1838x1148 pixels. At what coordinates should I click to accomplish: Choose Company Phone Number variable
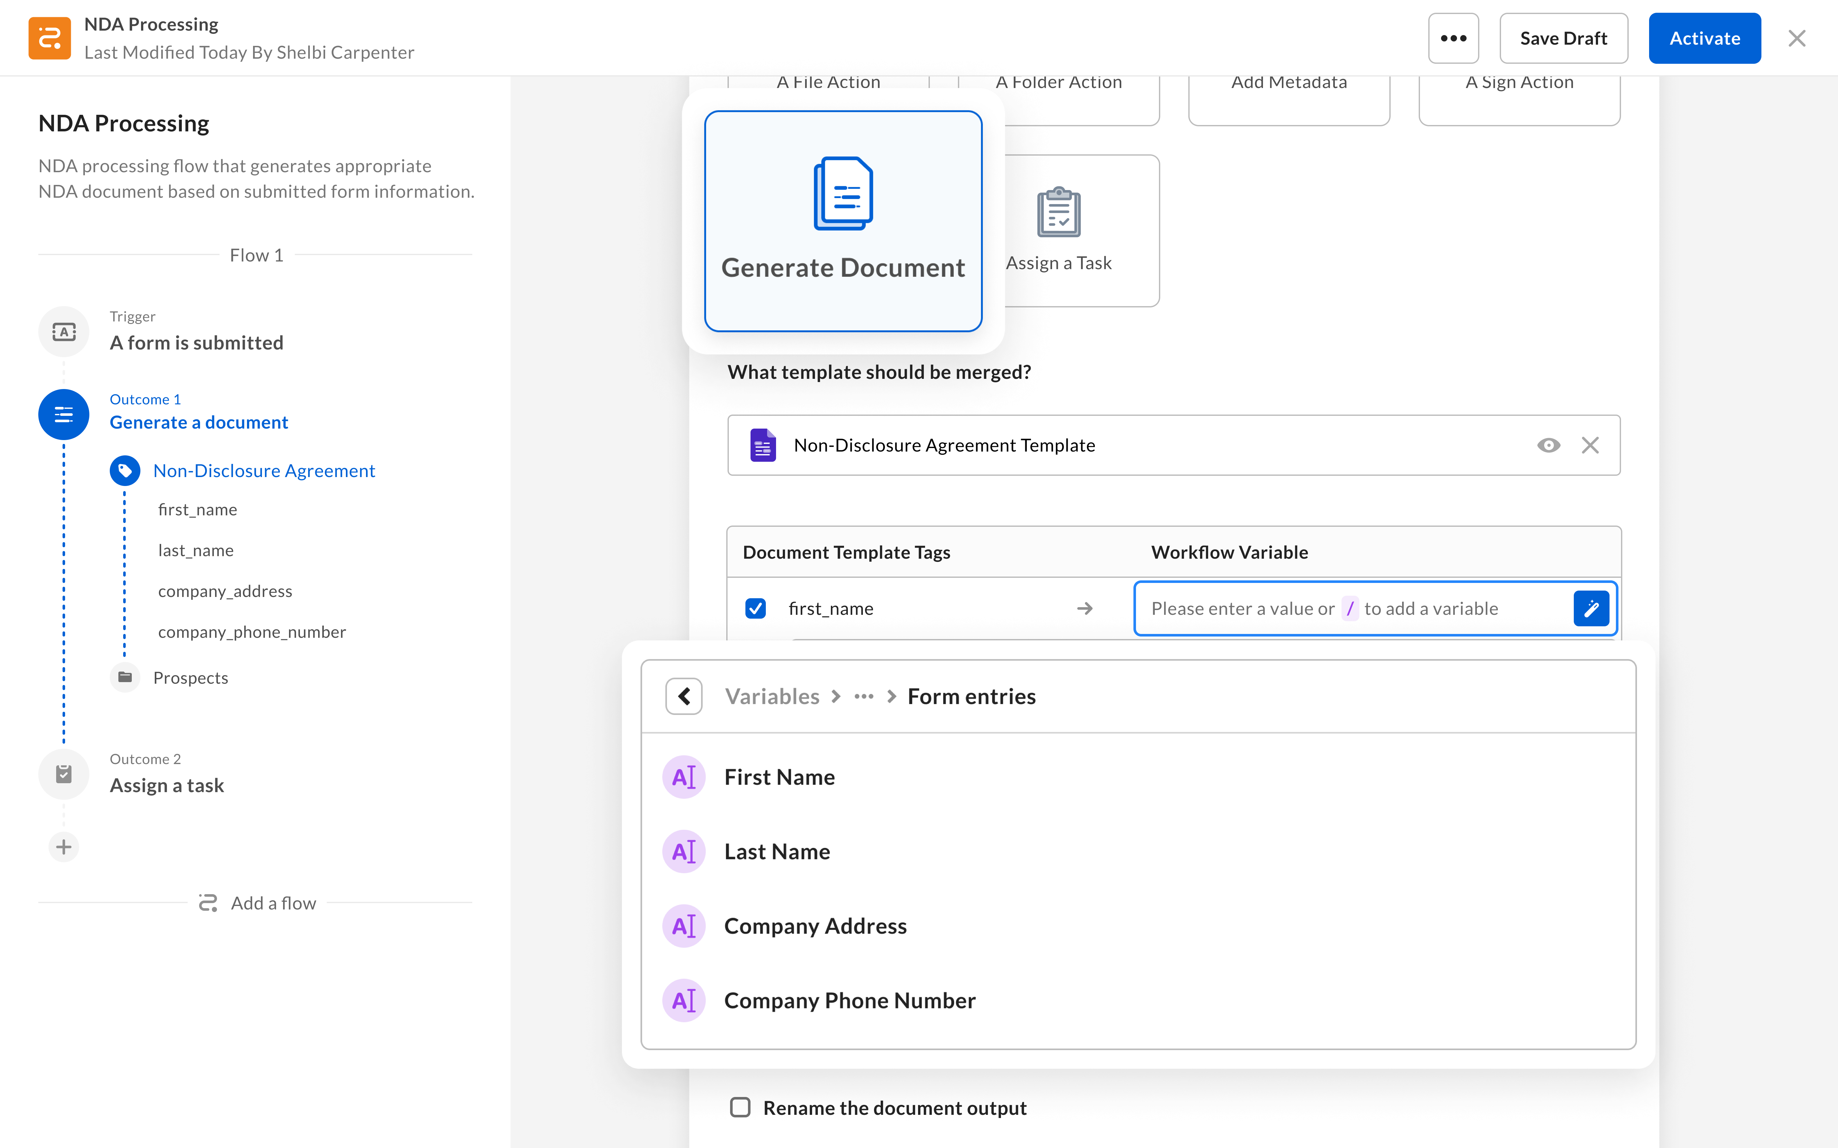pos(849,1000)
